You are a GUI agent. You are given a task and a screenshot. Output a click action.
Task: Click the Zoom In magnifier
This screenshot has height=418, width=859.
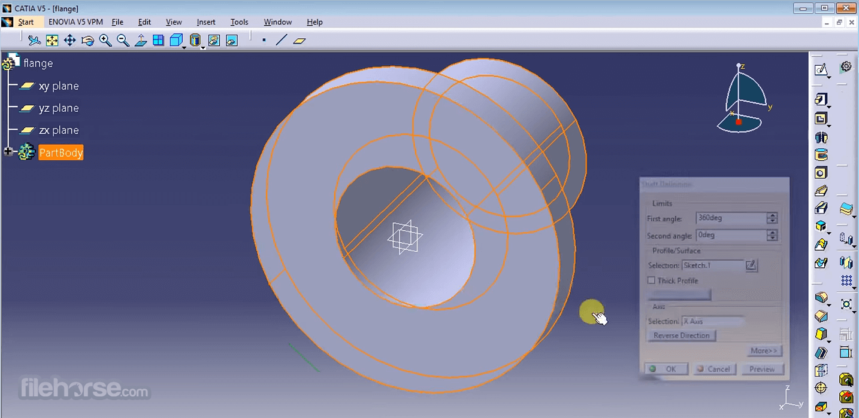point(105,40)
